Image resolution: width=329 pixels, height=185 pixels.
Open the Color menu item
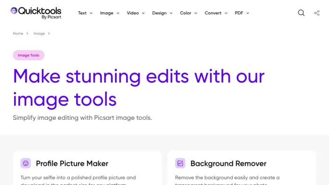coord(186,13)
